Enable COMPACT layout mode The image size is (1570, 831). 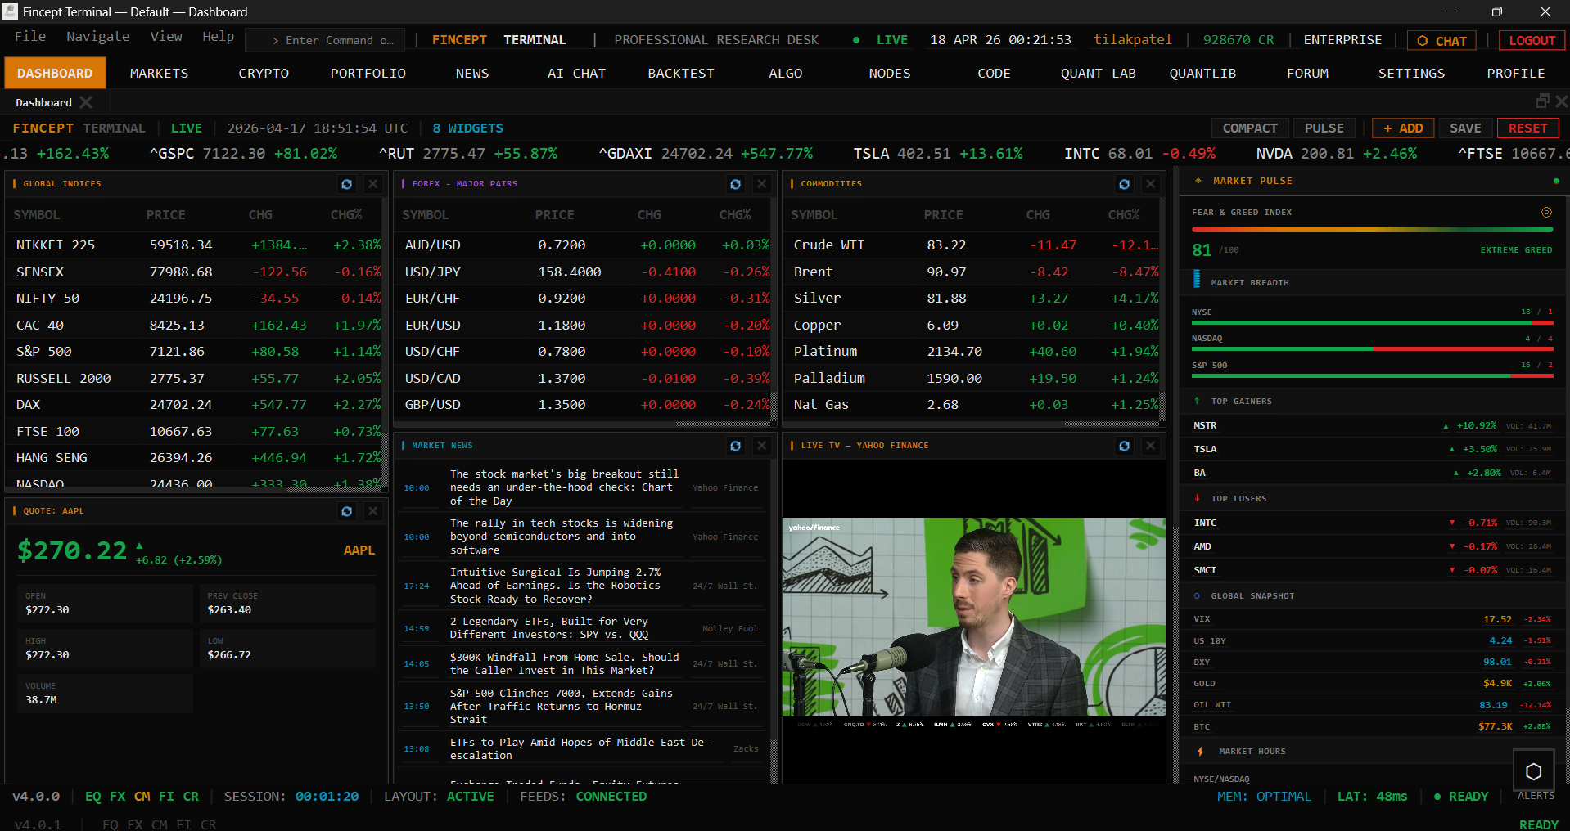coord(1250,128)
